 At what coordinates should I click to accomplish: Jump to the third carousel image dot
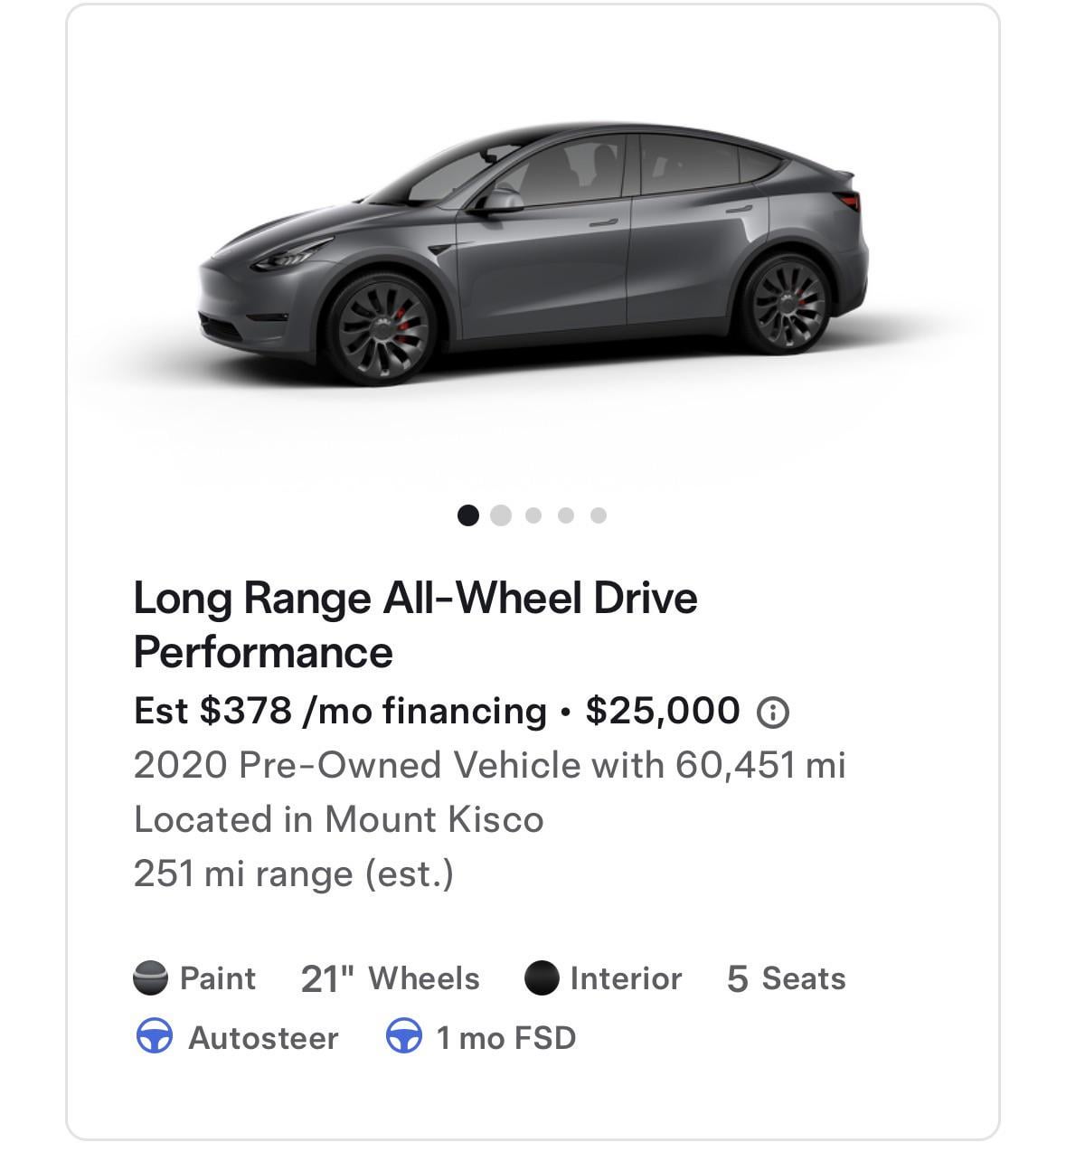tap(533, 515)
